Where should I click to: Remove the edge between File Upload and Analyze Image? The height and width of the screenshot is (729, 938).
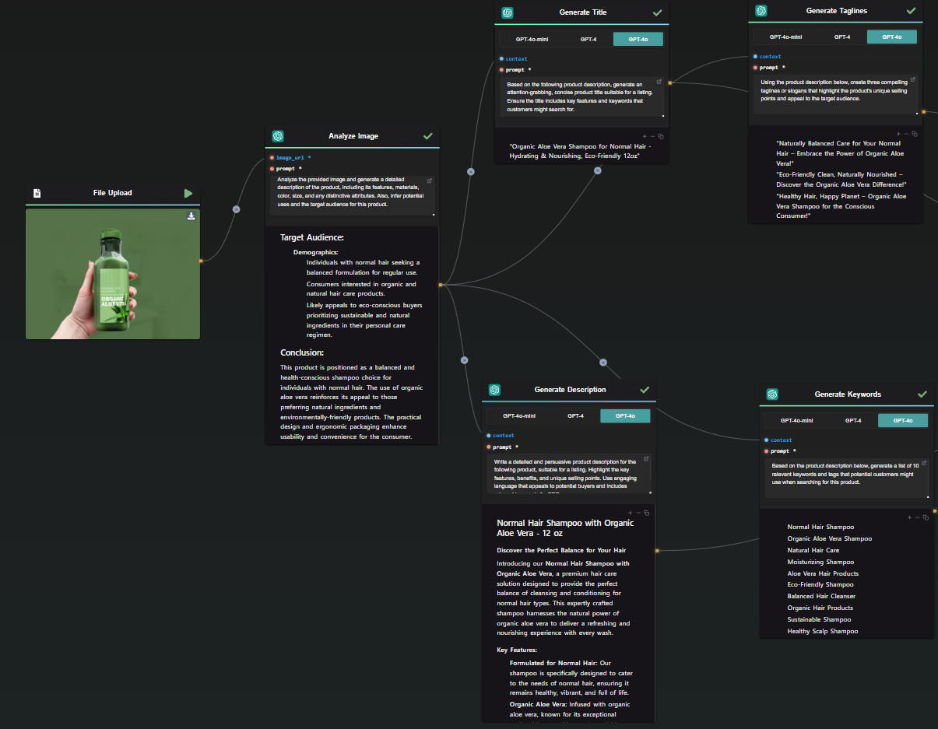[x=236, y=209]
